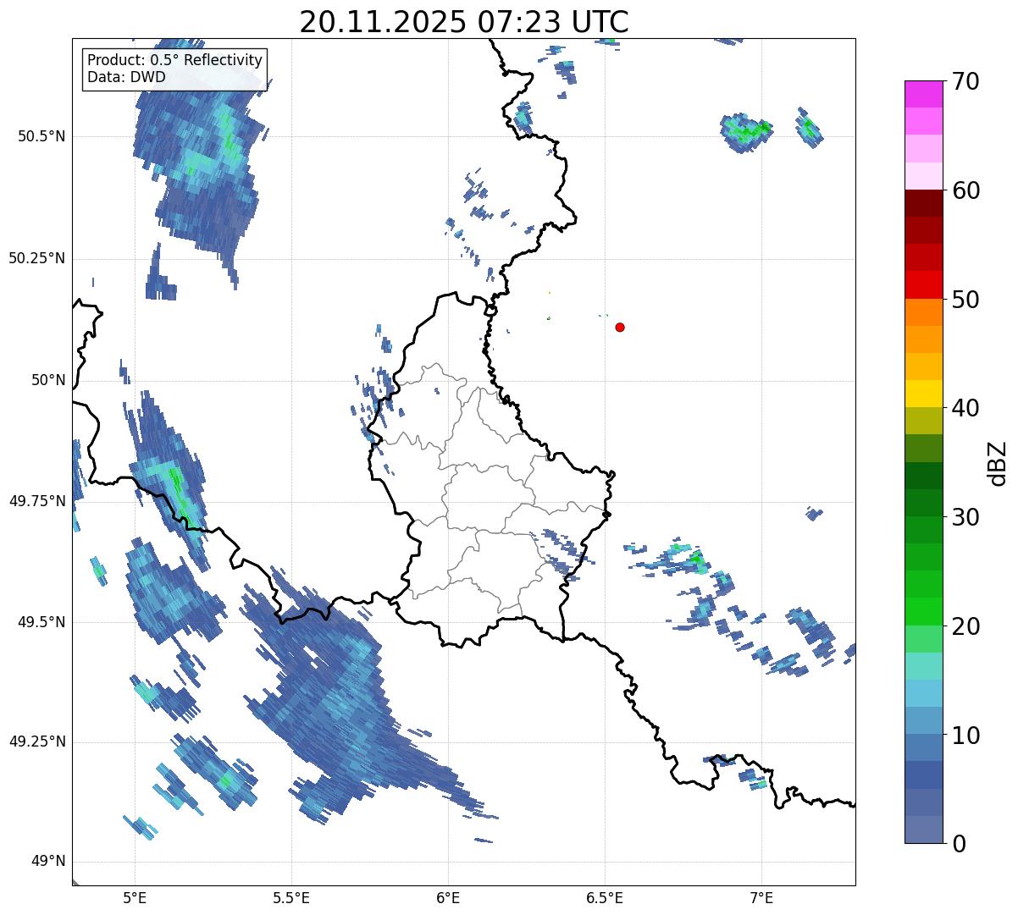Click the 6°E longitude label

[448, 898]
